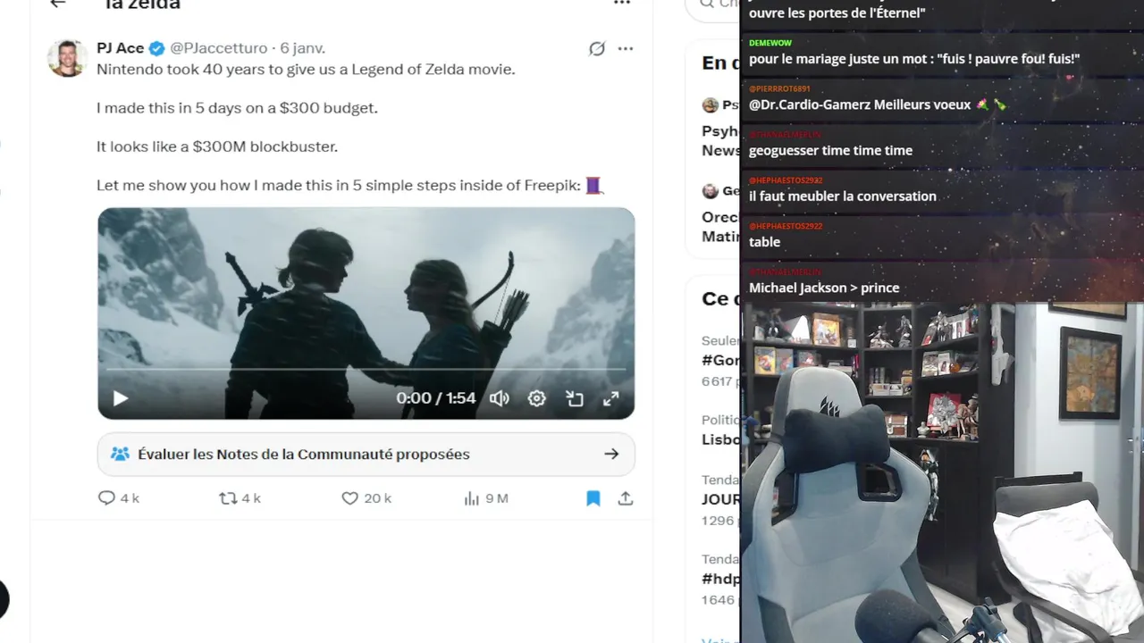This screenshot has width=1144, height=643.
Task: Open the #hdp trending hashtag
Action: [x=720, y=578]
